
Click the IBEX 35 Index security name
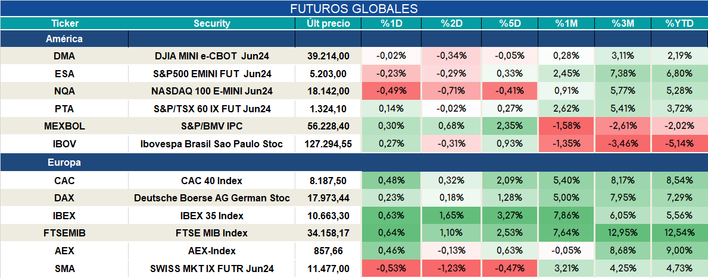click(x=212, y=216)
